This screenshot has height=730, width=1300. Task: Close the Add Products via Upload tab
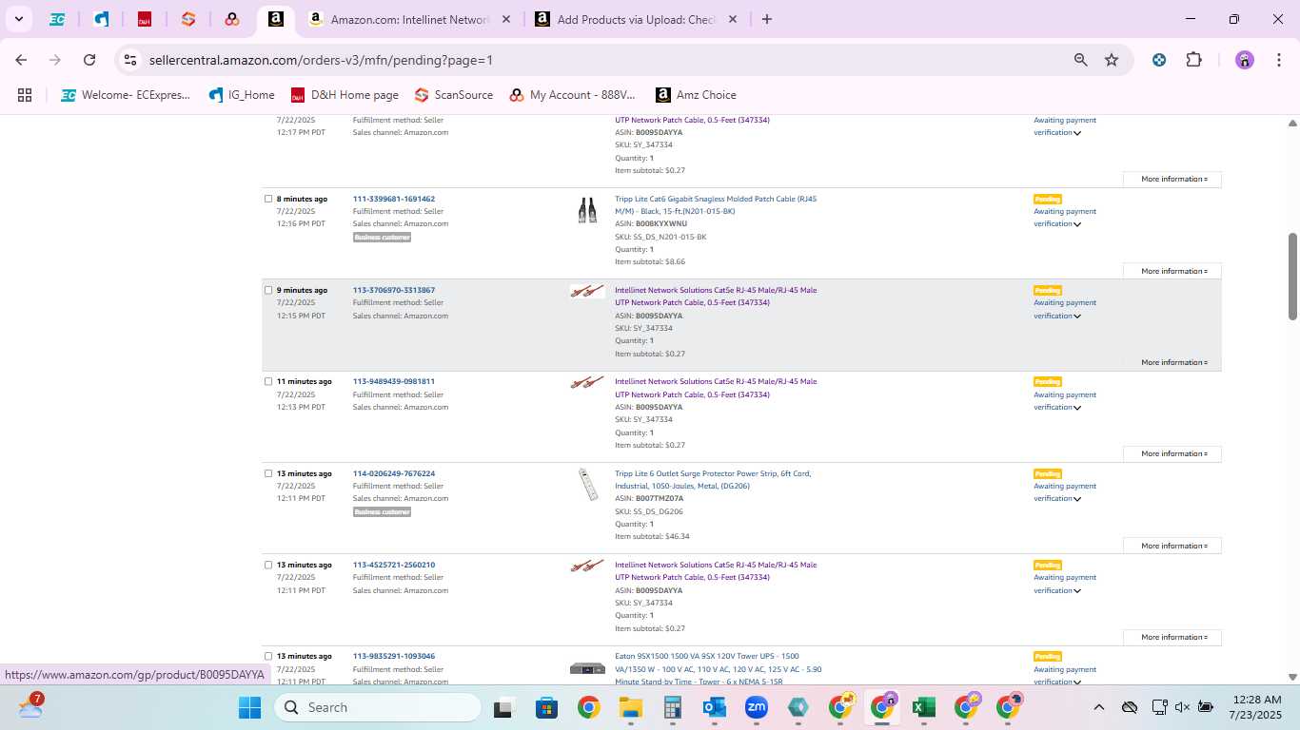(x=732, y=19)
